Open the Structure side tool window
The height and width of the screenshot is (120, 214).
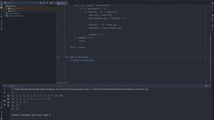(x=1, y=104)
